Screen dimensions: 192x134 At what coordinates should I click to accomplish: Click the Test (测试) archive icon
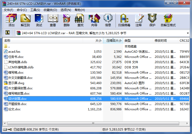point(39,18)
